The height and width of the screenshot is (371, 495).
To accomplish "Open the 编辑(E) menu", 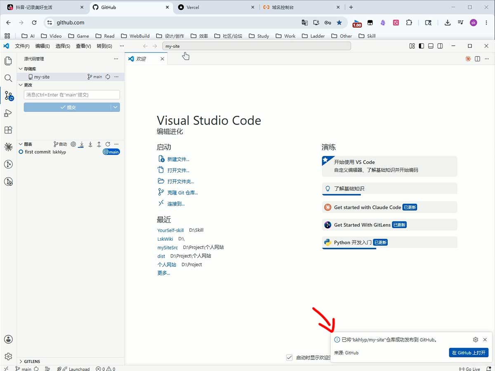I will [42, 46].
